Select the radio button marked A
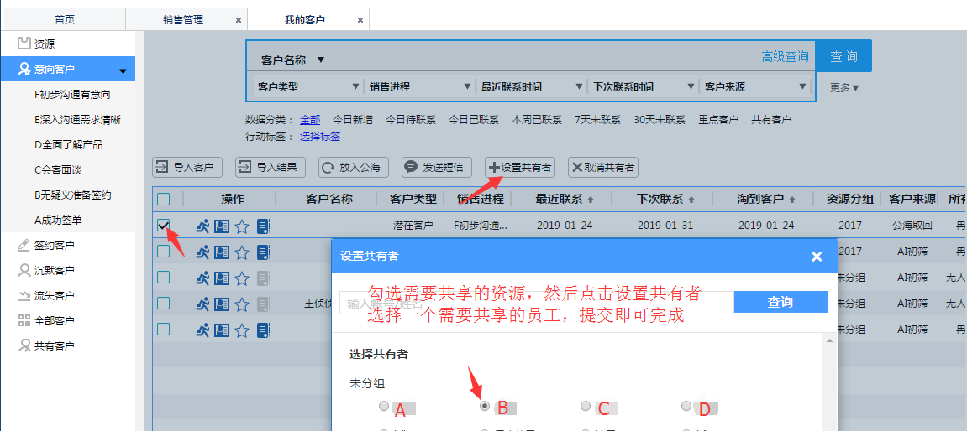 pos(384,406)
